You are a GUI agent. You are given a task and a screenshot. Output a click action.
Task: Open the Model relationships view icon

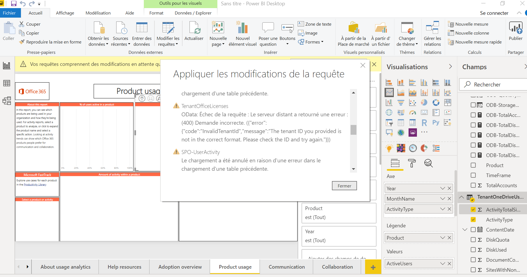click(7, 100)
